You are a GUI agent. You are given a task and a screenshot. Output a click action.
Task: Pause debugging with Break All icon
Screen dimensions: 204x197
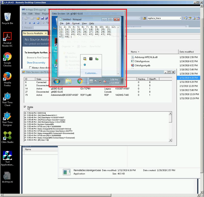30,23
